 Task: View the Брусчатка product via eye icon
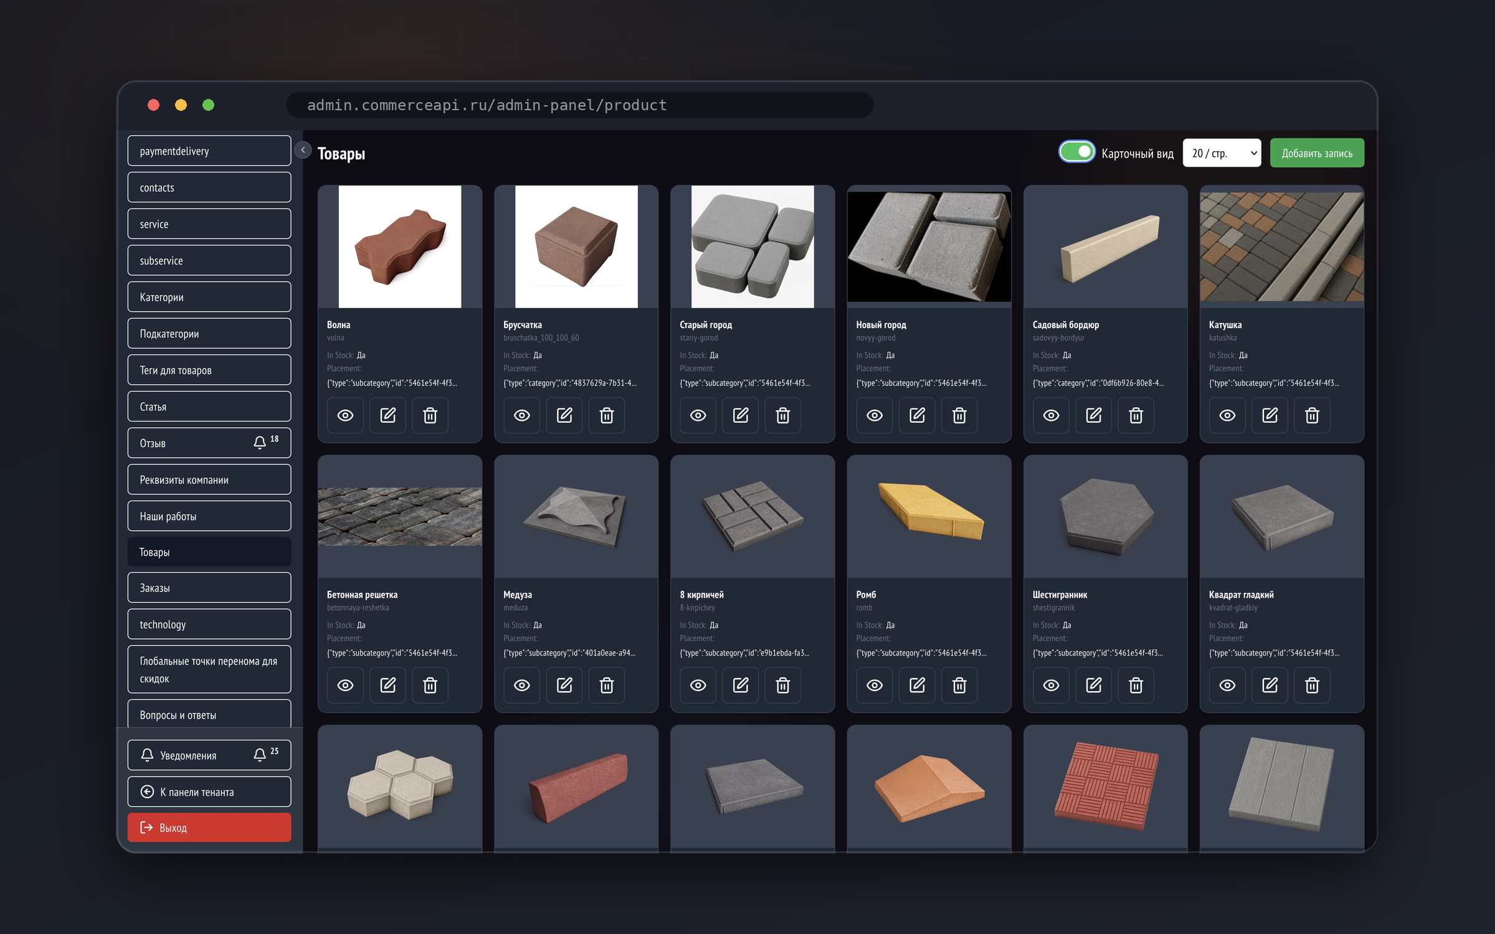coord(522,415)
